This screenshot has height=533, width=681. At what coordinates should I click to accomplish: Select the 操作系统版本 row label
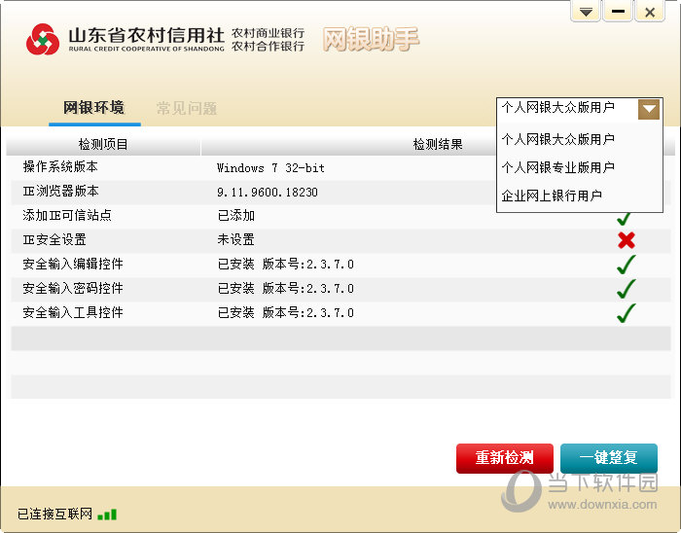click(60, 166)
